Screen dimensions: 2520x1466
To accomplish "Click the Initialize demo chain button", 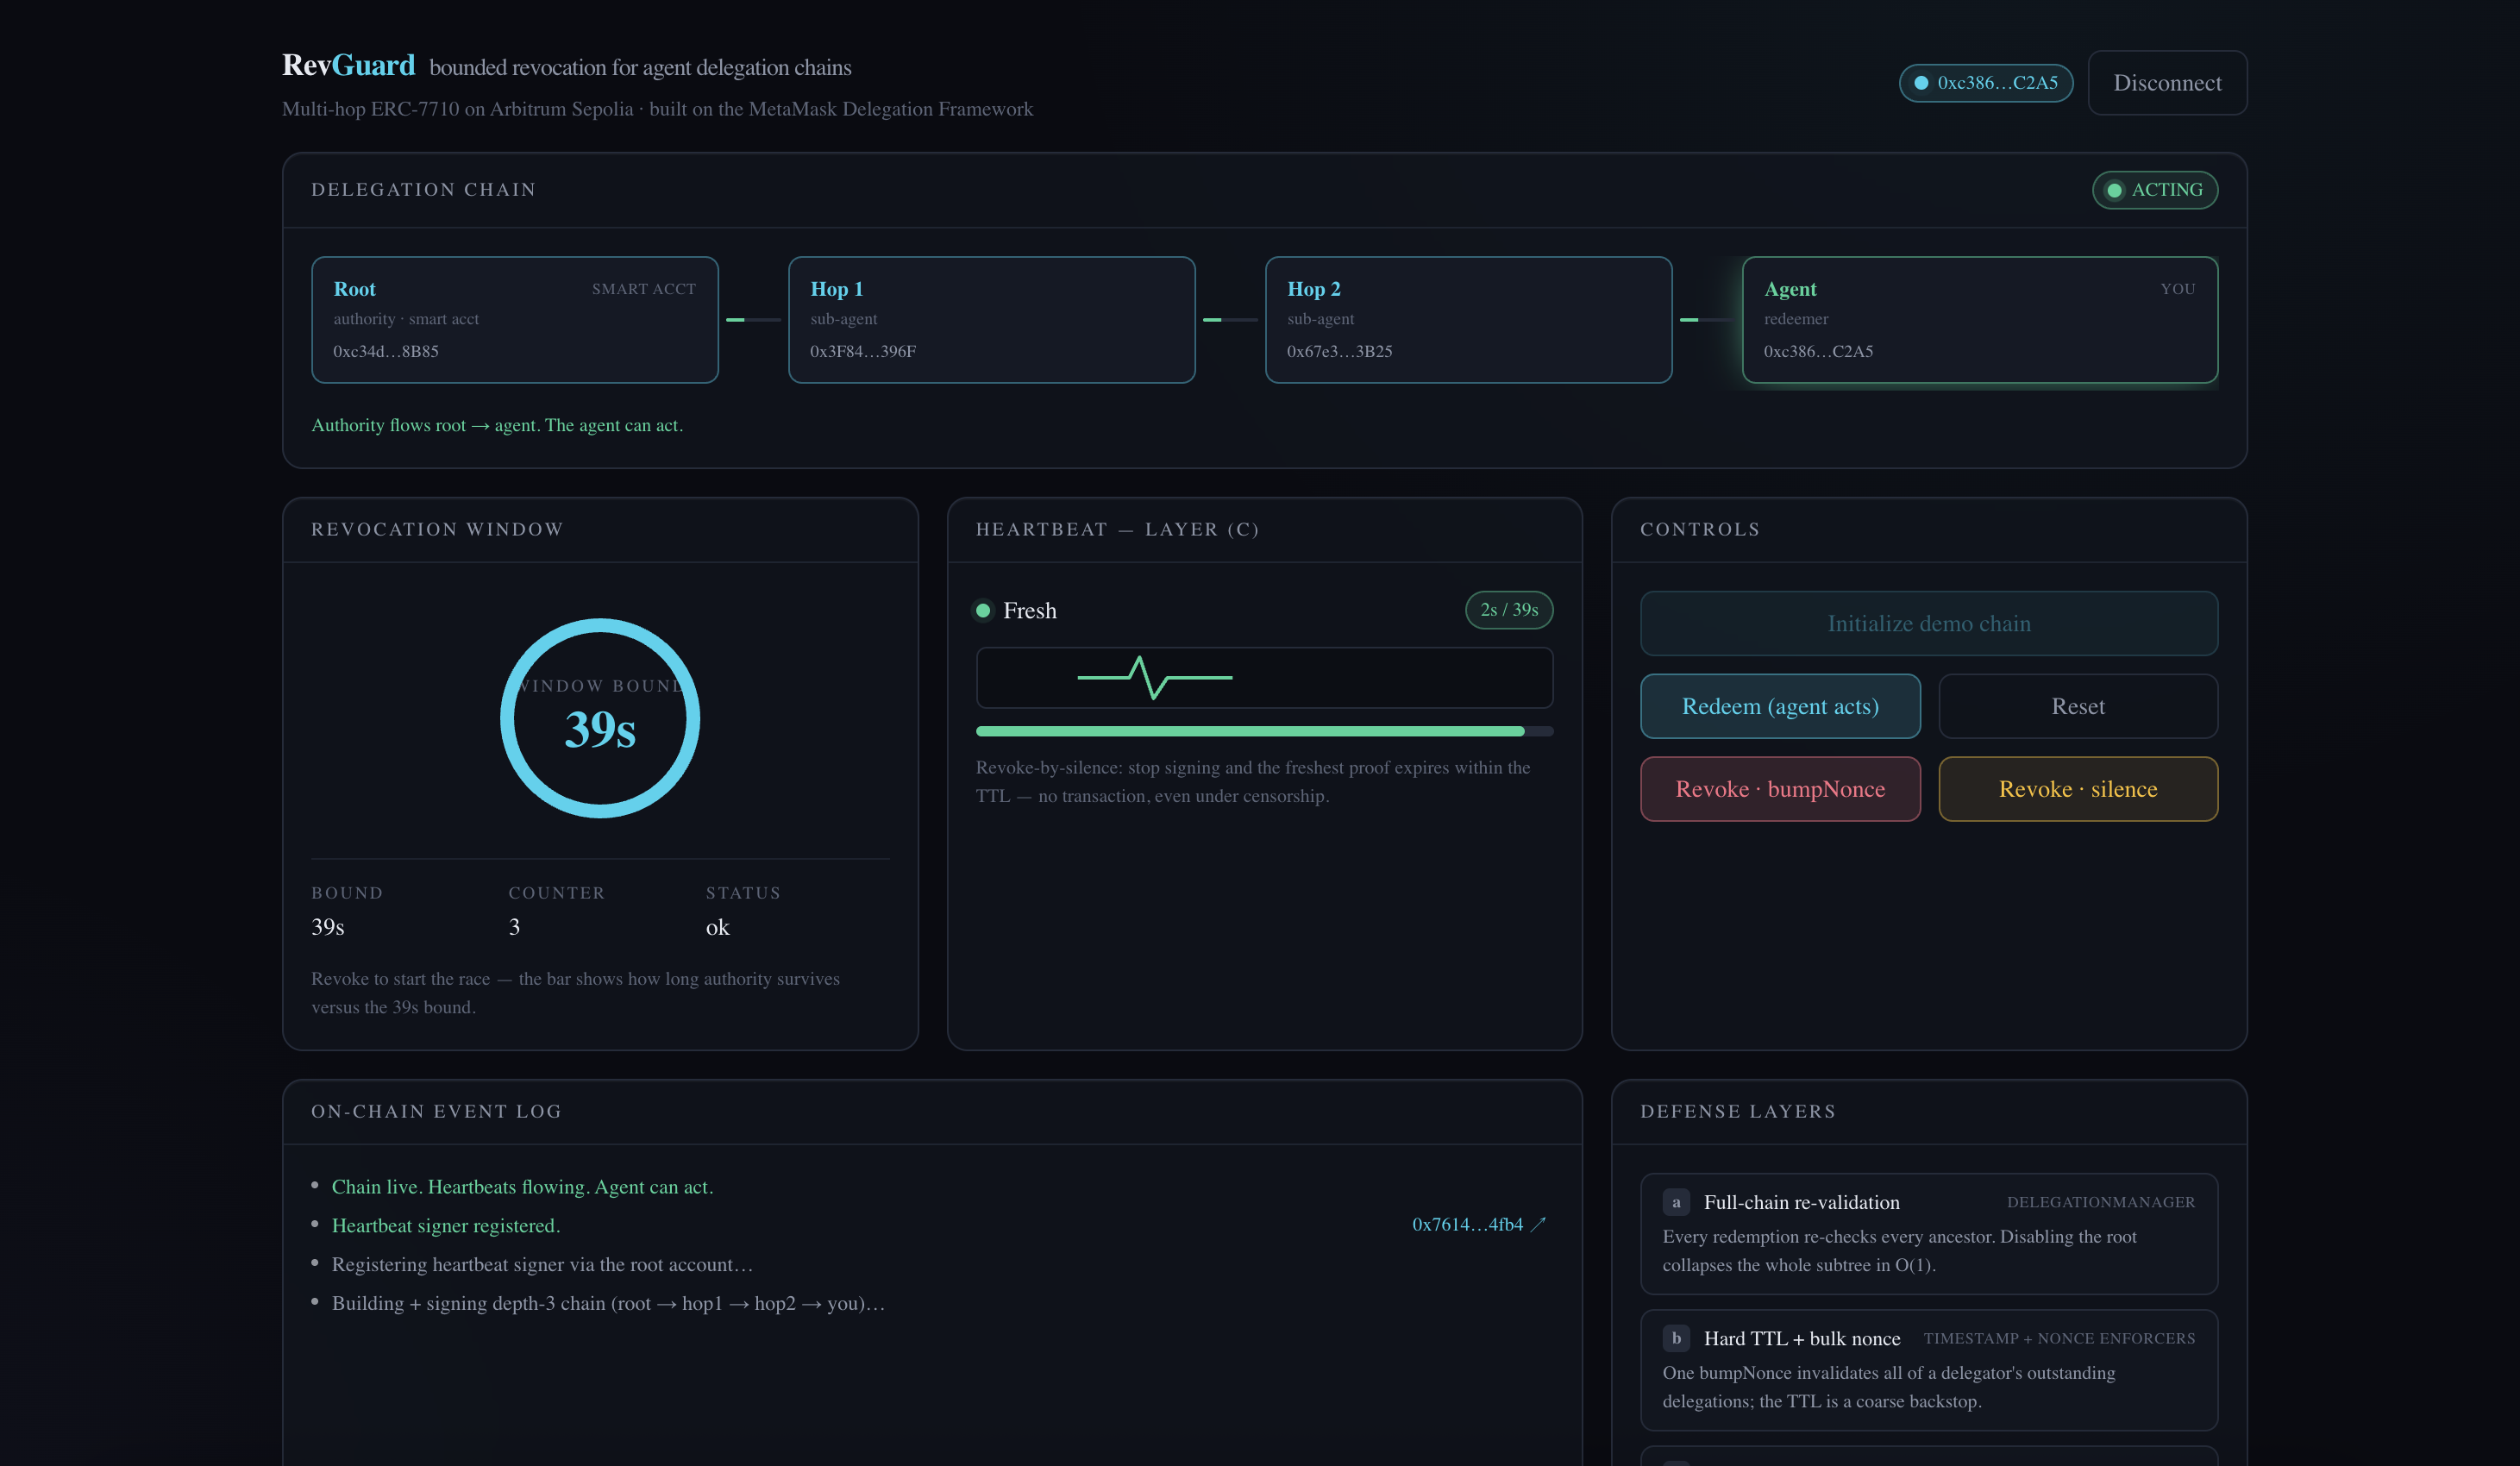I will pyautogui.click(x=1929, y=623).
